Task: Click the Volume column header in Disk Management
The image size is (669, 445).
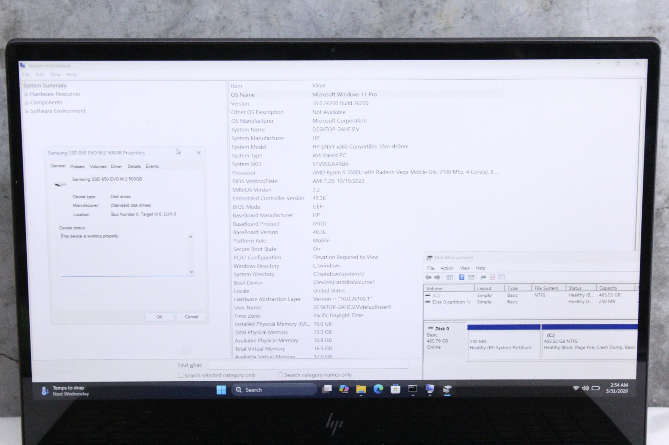Action: pos(449,288)
